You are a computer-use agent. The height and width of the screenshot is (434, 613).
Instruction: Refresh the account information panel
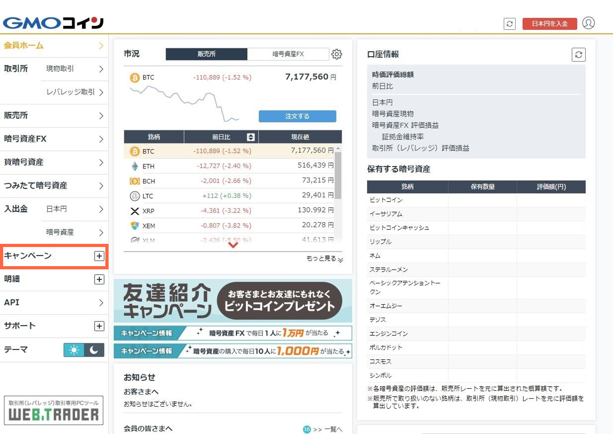(579, 54)
